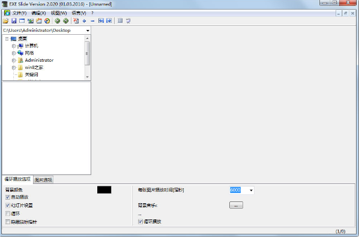Select 关键词 folder in the tree
Image resolution: width=359 pixels, height=238 pixels.
[31, 74]
